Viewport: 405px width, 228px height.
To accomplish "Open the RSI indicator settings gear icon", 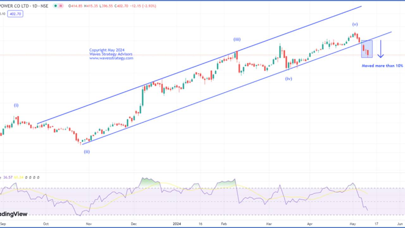I will (x=30, y=178).
